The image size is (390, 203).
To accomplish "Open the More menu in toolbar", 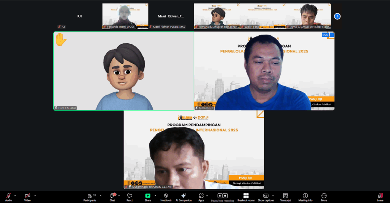I will (x=324, y=196).
